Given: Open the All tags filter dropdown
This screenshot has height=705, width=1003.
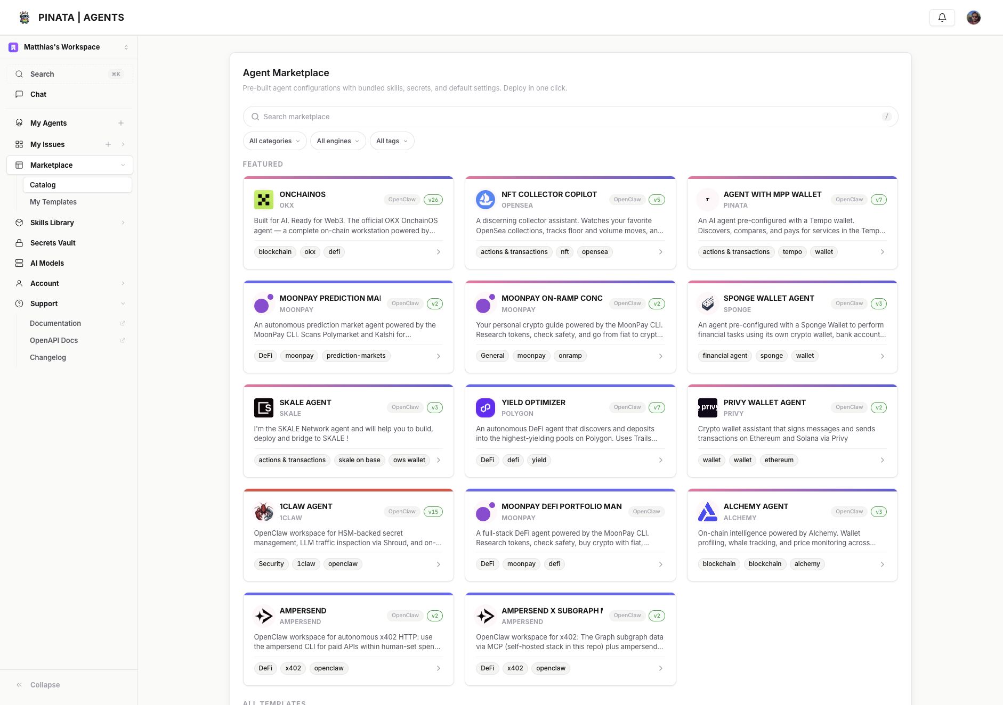Looking at the screenshot, I should coord(392,141).
